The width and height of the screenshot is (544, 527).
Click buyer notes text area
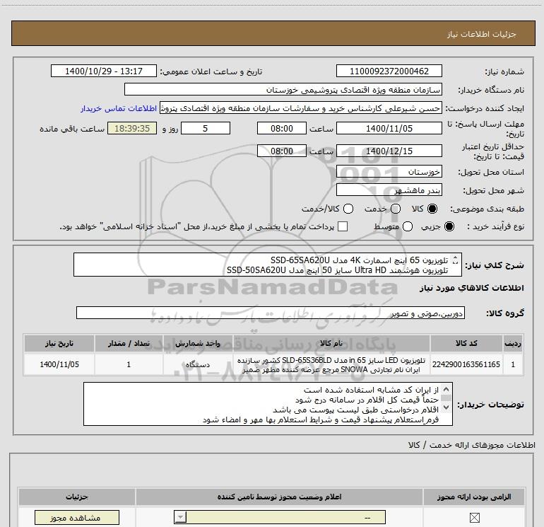[x=268, y=404]
